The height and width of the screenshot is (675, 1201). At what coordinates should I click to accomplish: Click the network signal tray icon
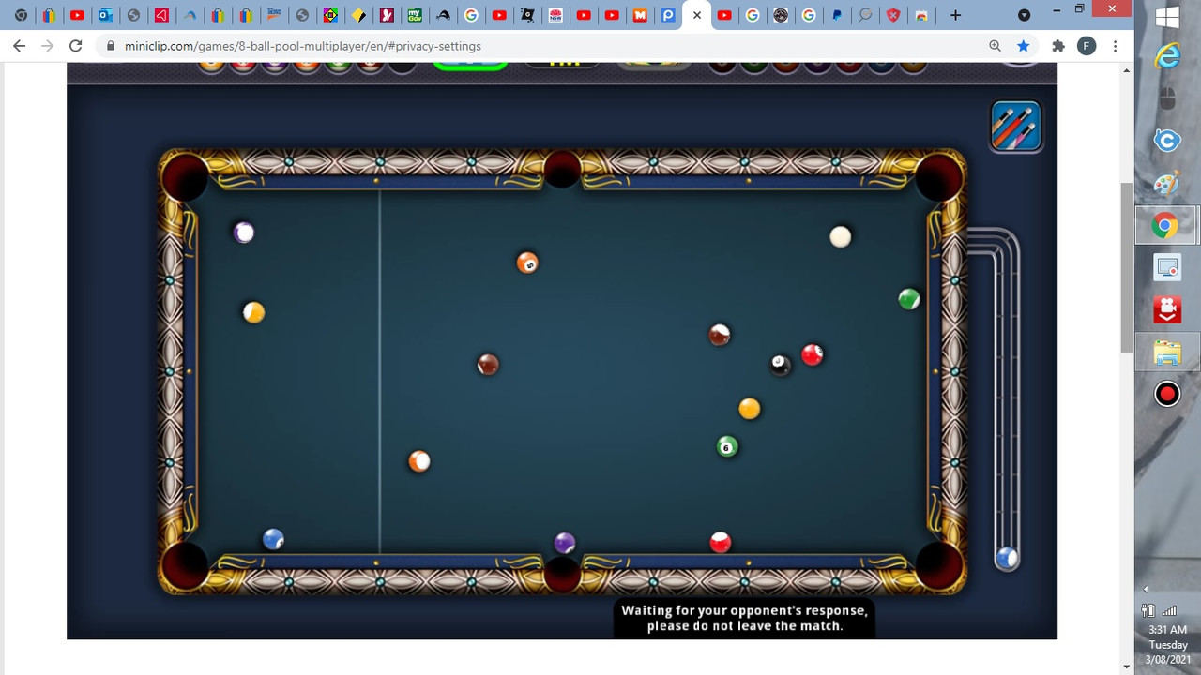[1169, 609]
